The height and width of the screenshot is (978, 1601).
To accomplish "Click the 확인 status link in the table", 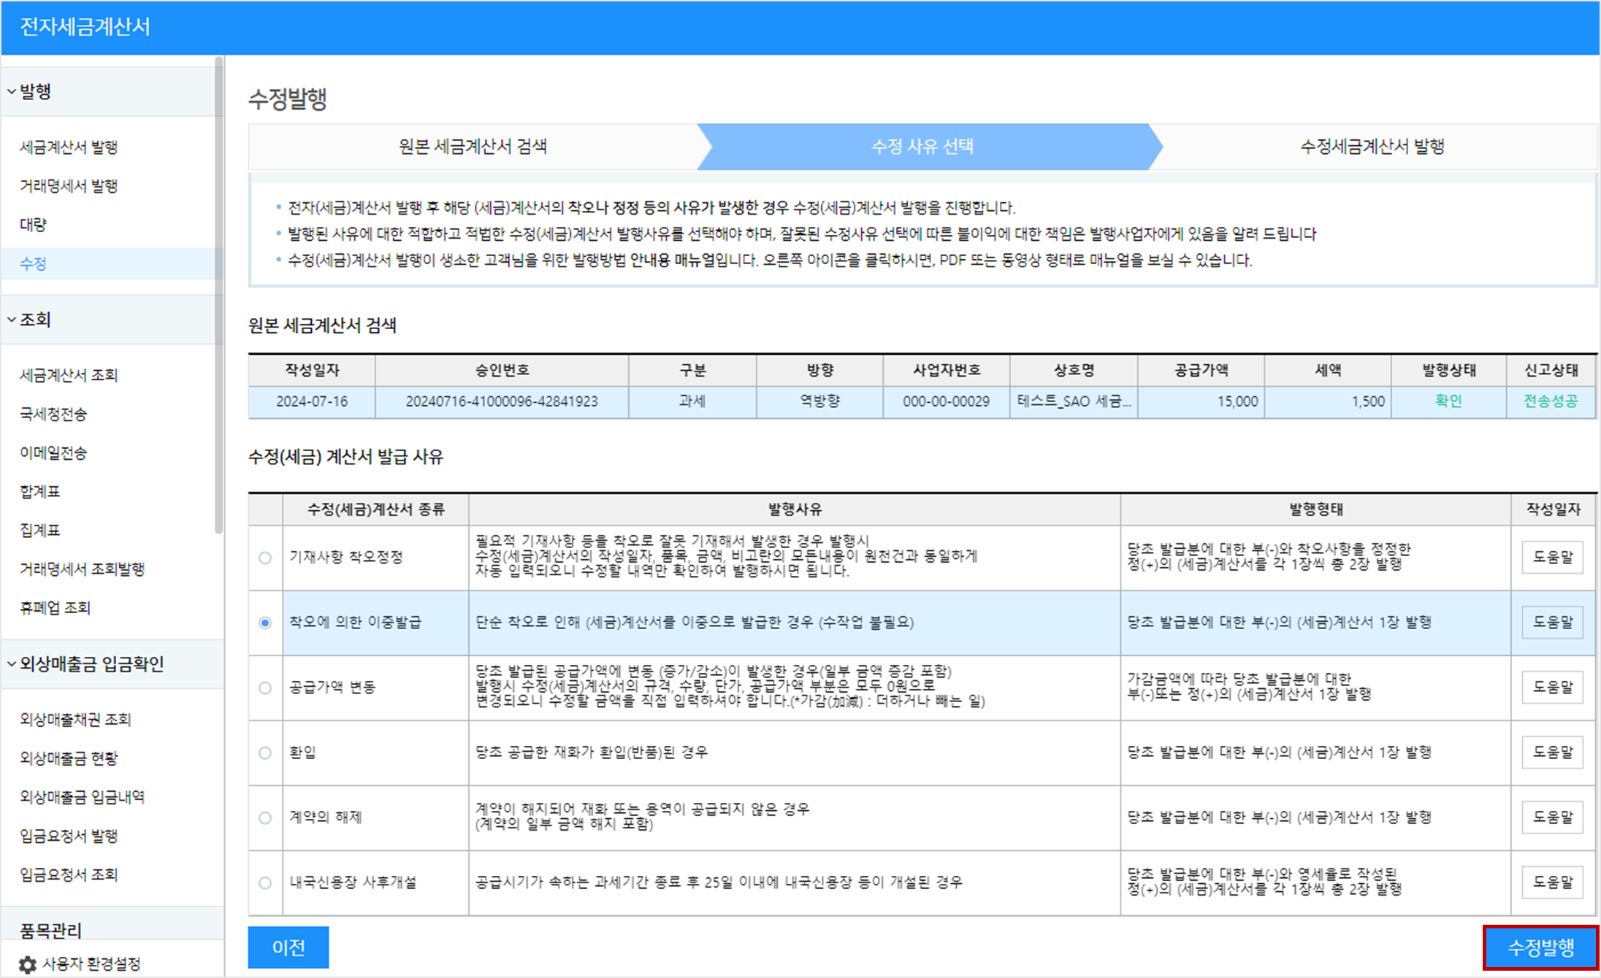I will tap(1448, 401).
